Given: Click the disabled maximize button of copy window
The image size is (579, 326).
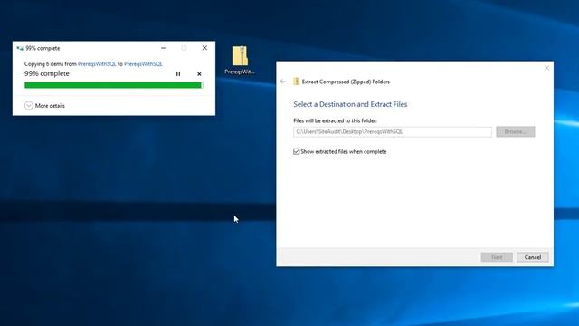Looking at the screenshot, I should coord(184,48).
